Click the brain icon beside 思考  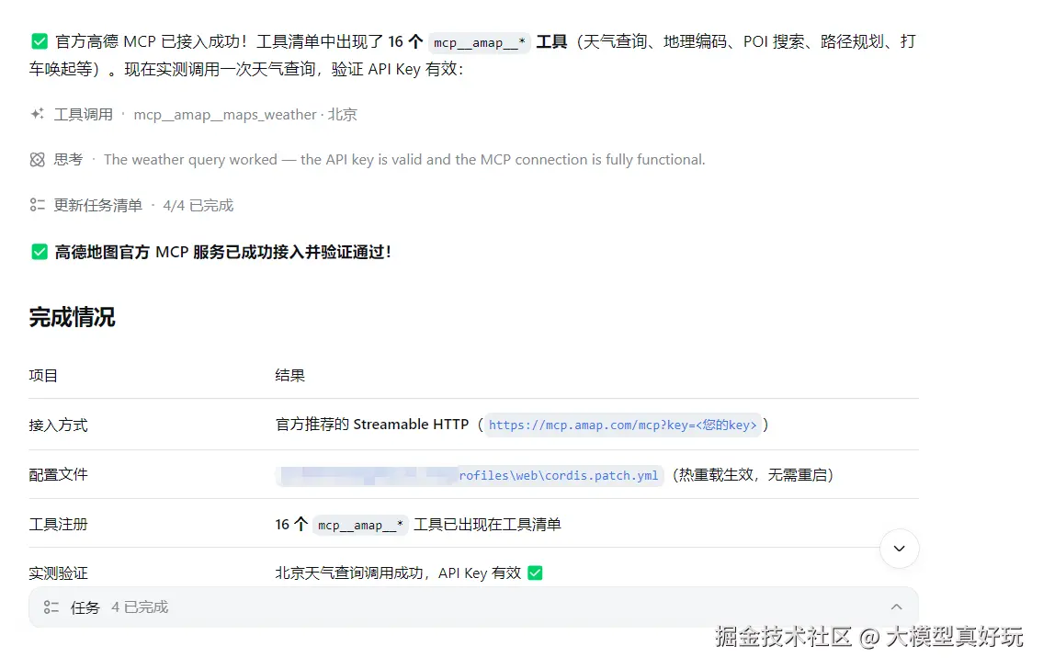(38, 160)
